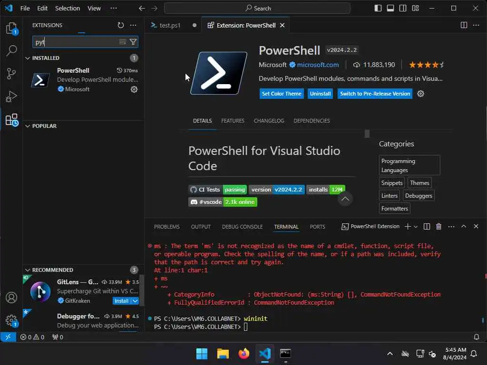Screen dimensions: 487x365
Task: Open the Edit menu
Action: click(x=42, y=9)
